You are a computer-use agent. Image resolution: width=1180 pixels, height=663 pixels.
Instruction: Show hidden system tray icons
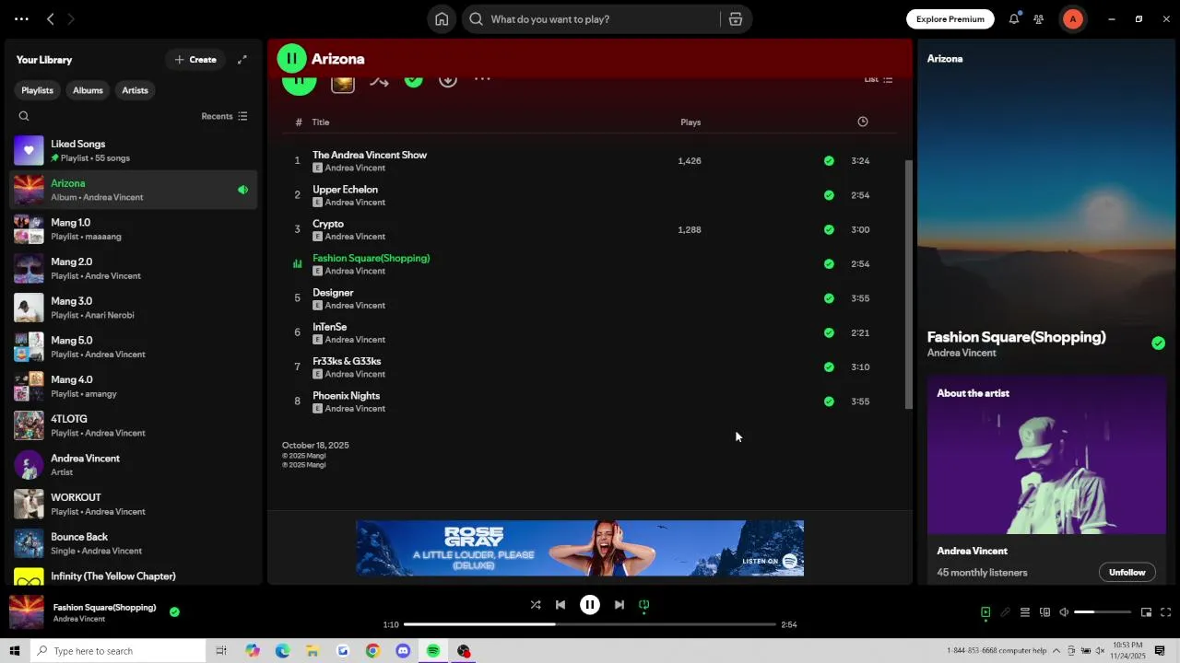click(1056, 651)
